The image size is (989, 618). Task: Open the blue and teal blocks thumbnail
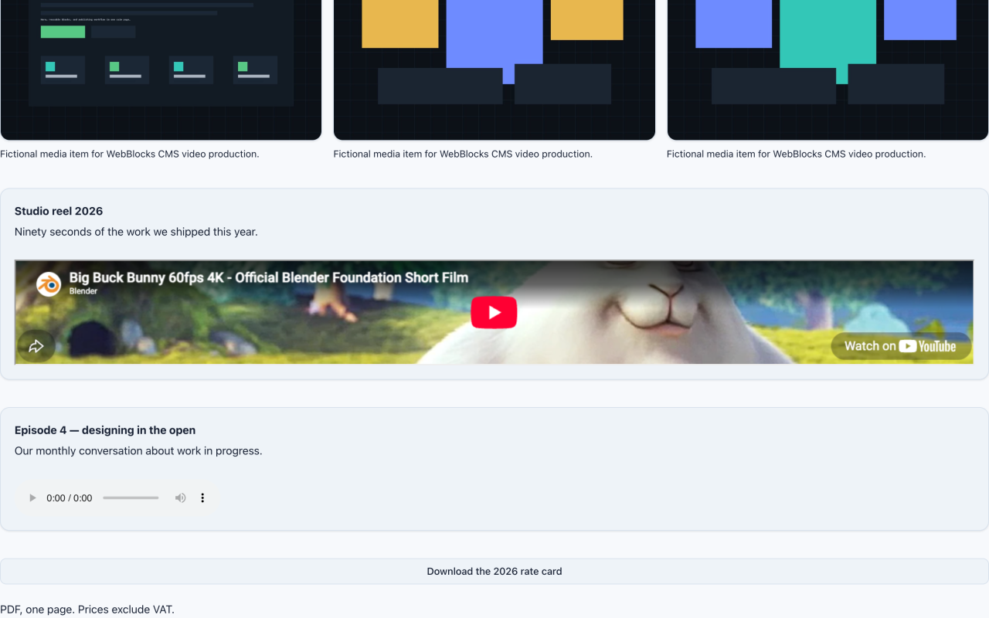click(x=828, y=70)
